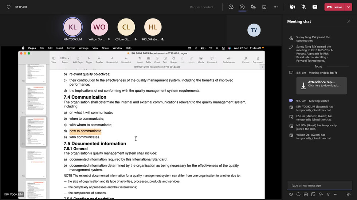Viewport: 357px width, 200px height.
Task: Open the Window menu in Pages
Action: (117, 48)
